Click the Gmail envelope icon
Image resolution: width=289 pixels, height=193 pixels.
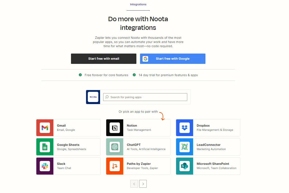pyautogui.click(x=45, y=128)
